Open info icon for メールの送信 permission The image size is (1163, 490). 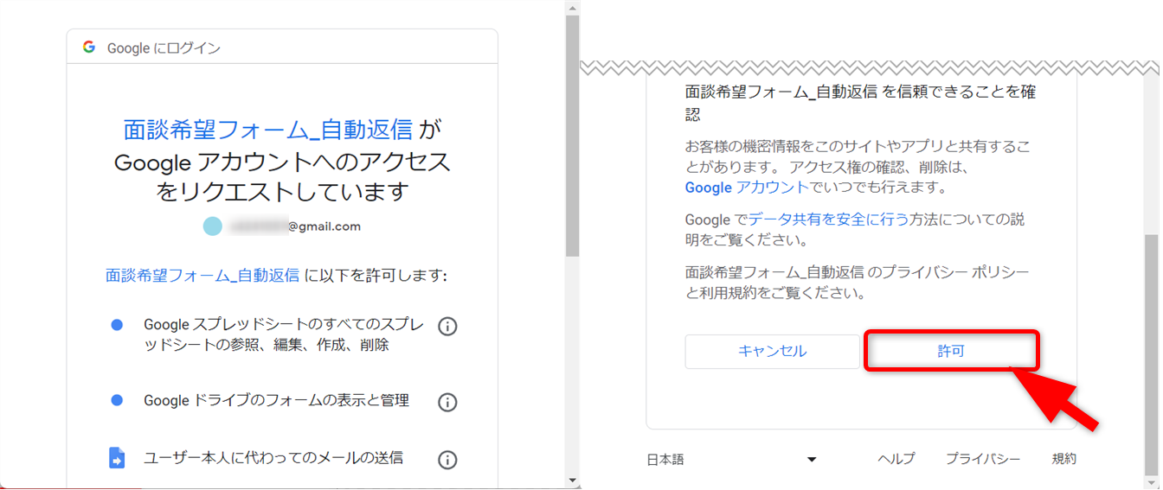click(447, 460)
